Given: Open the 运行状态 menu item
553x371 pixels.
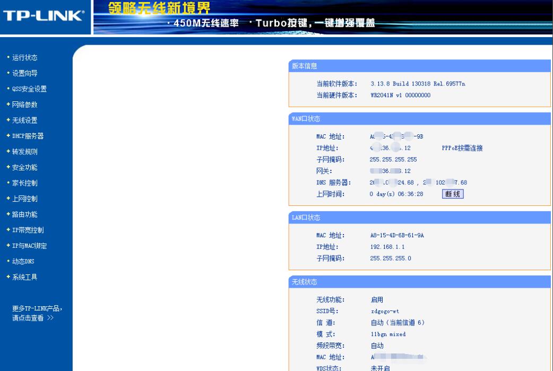Looking at the screenshot, I should point(25,57).
